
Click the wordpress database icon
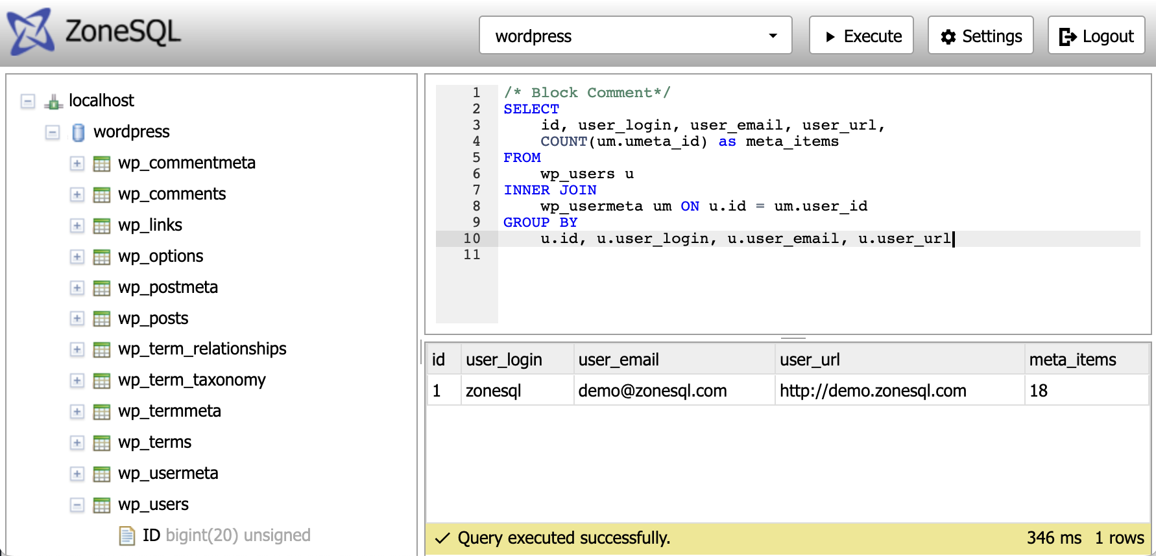78,132
